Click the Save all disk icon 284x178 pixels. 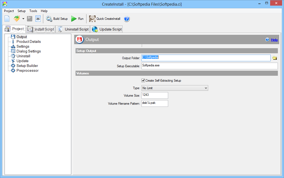click(38, 19)
